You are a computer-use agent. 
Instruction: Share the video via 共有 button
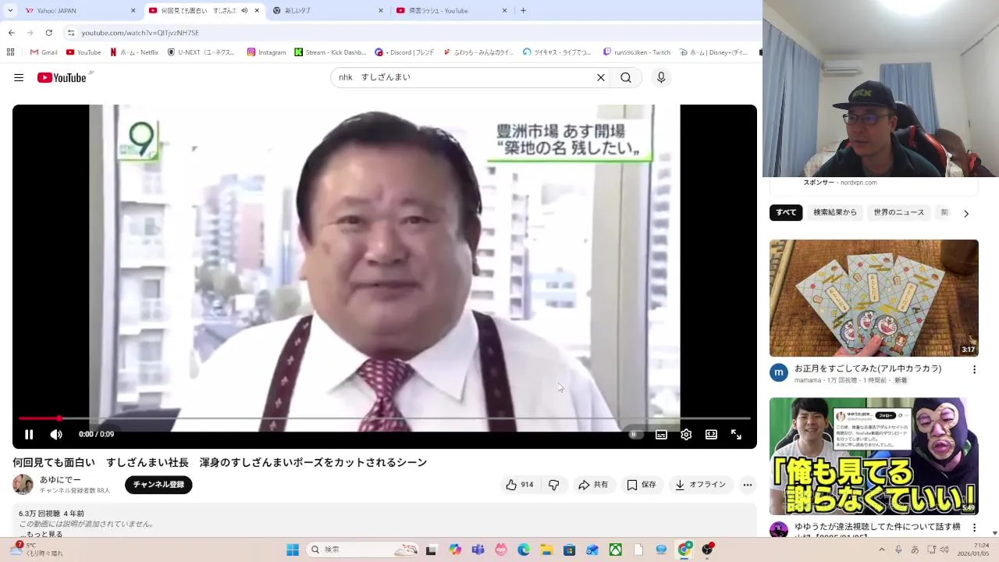click(593, 485)
